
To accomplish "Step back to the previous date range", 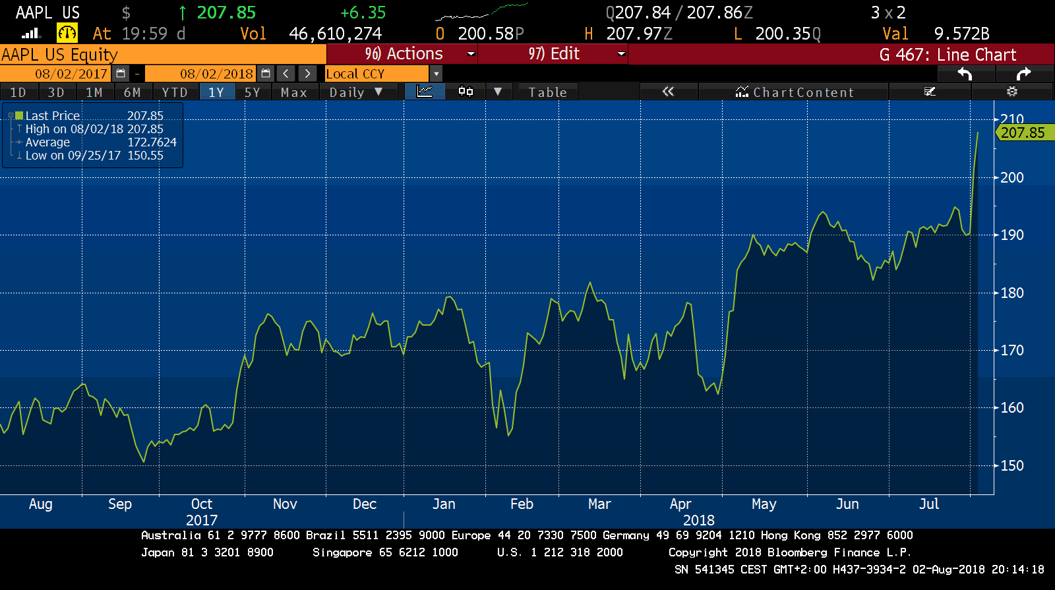I will [x=286, y=74].
